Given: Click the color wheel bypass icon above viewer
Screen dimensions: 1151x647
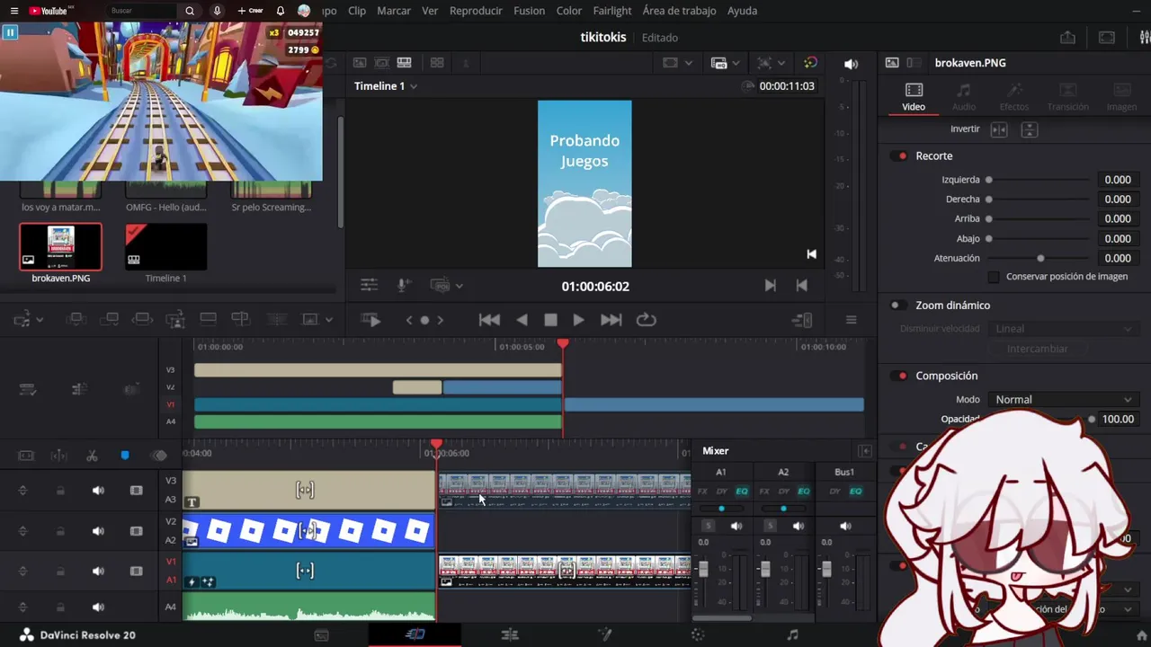Looking at the screenshot, I should tap(810, 63).
